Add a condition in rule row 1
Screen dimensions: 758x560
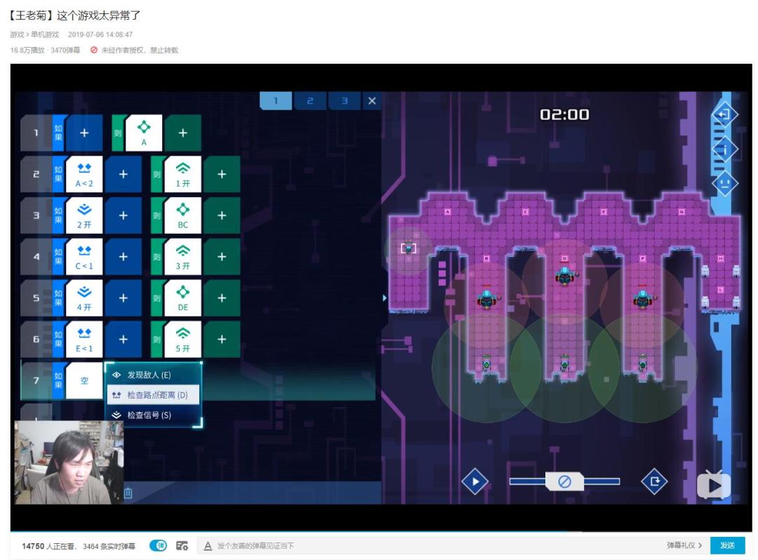coord(84,133)
